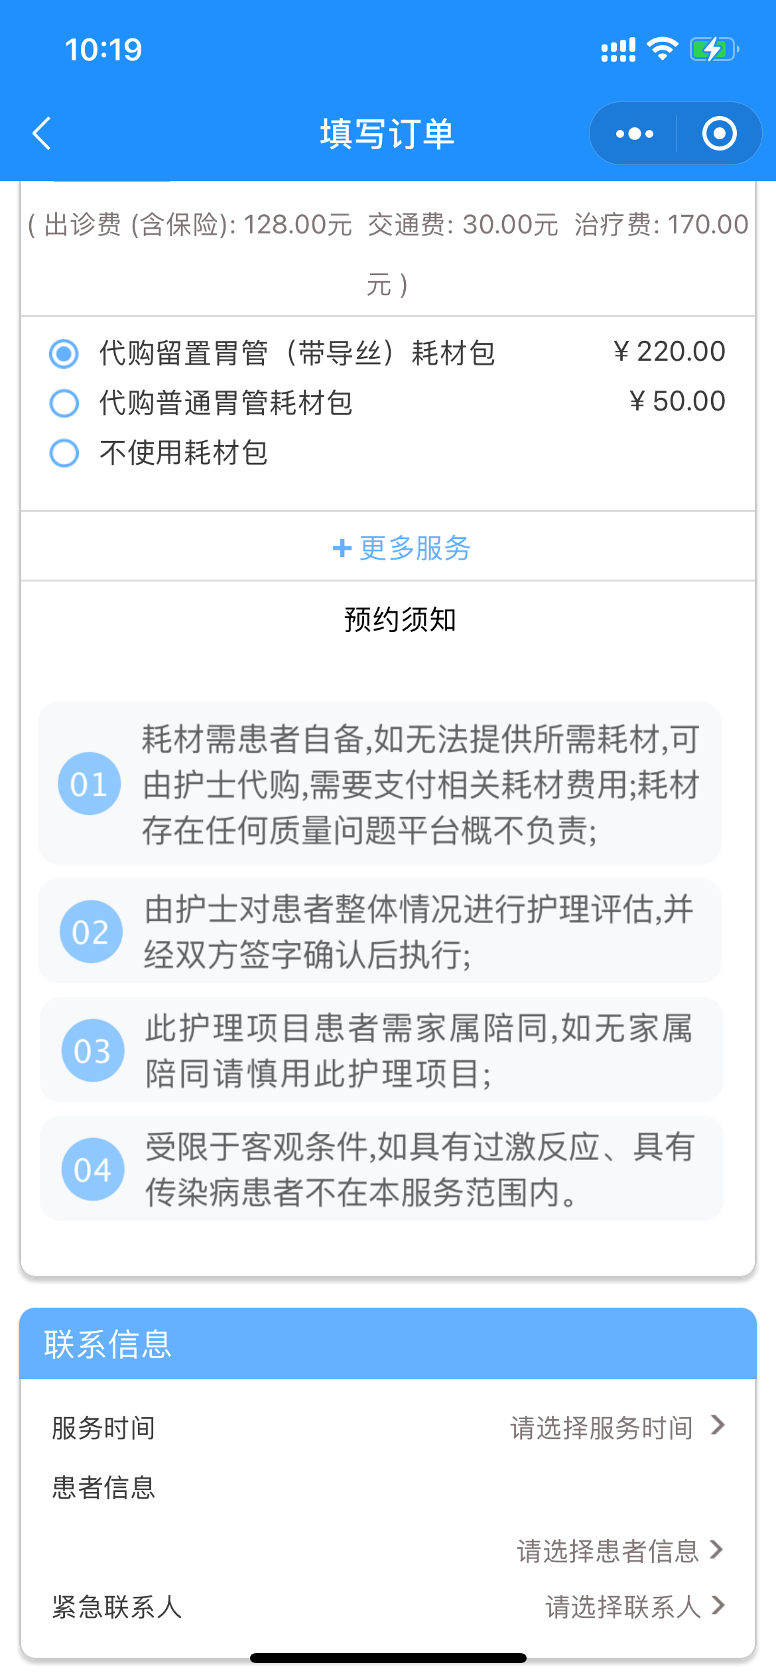Image resolution: width=776 pixels, height=1679 pixels.
Task: Select 不使用耗材包 radio option
Action: pyautogui.click(x=64, y=453)
